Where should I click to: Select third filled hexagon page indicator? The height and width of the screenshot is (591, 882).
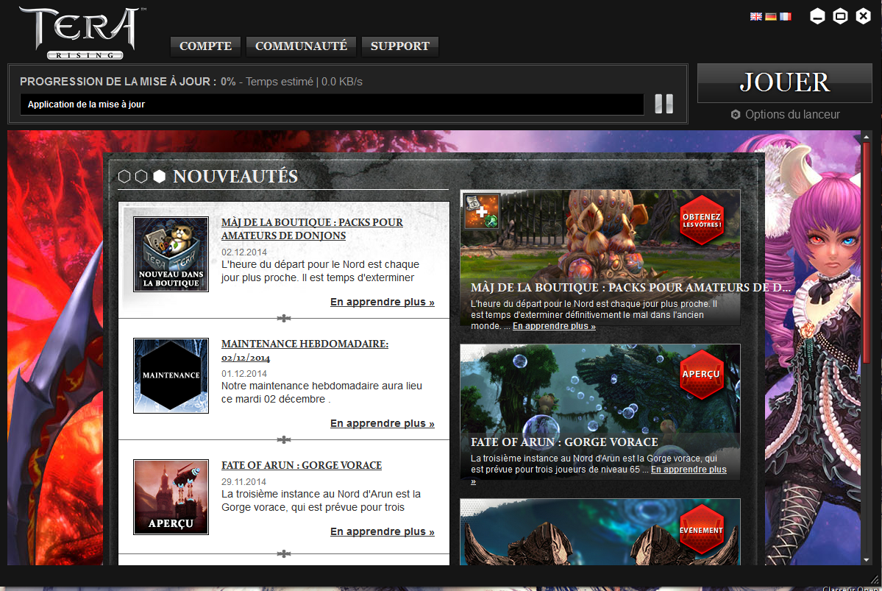[x=159, y=176]
